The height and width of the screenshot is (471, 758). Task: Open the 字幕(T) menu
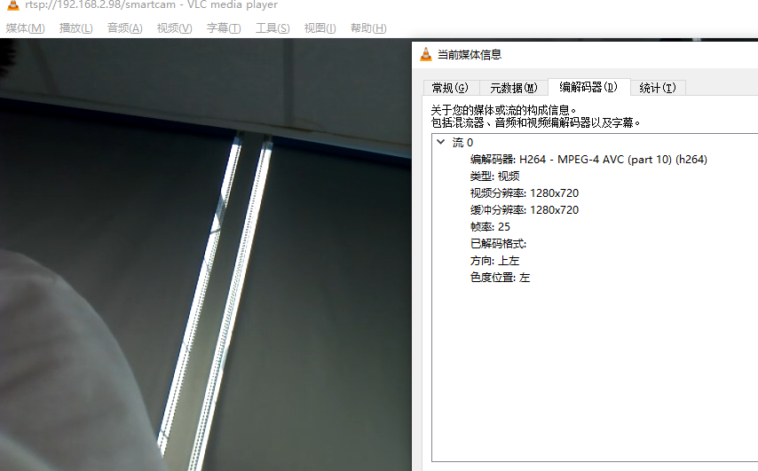pos(224,28)
